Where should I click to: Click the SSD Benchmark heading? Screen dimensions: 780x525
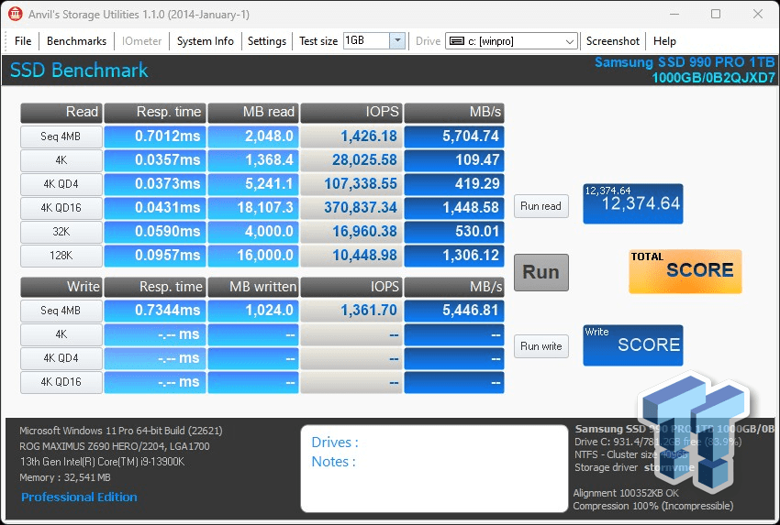79,70
